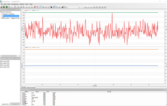Image resolution: width=167 pixels, height=106 pixels.
Task: Select Floating point variables tree item
Action: coord(11,16)
